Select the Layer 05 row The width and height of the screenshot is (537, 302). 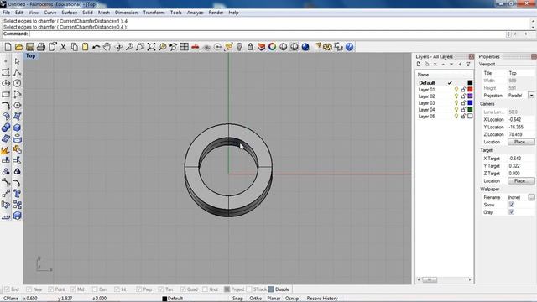(445, 117)
